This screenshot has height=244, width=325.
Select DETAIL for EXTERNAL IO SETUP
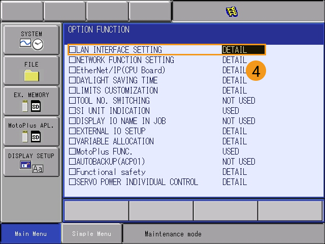tap(235, 131)
